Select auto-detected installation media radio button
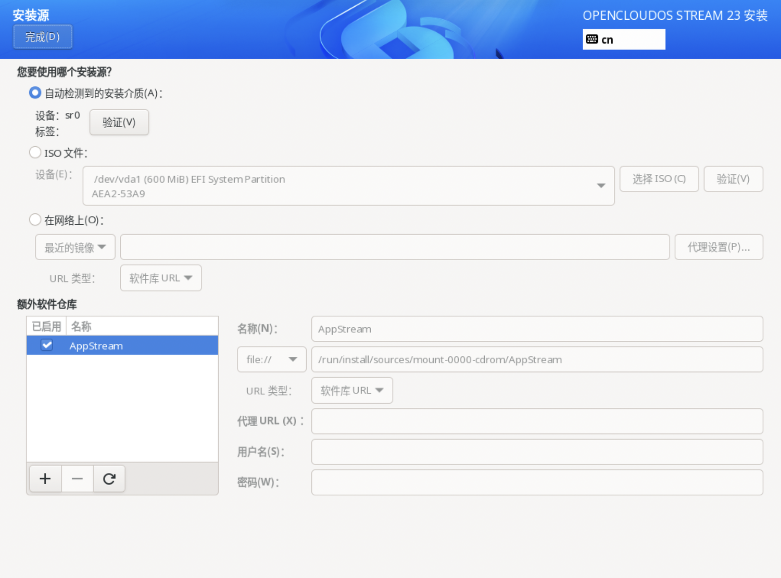Viewport: 781px width, 578px height. point(35,93)
